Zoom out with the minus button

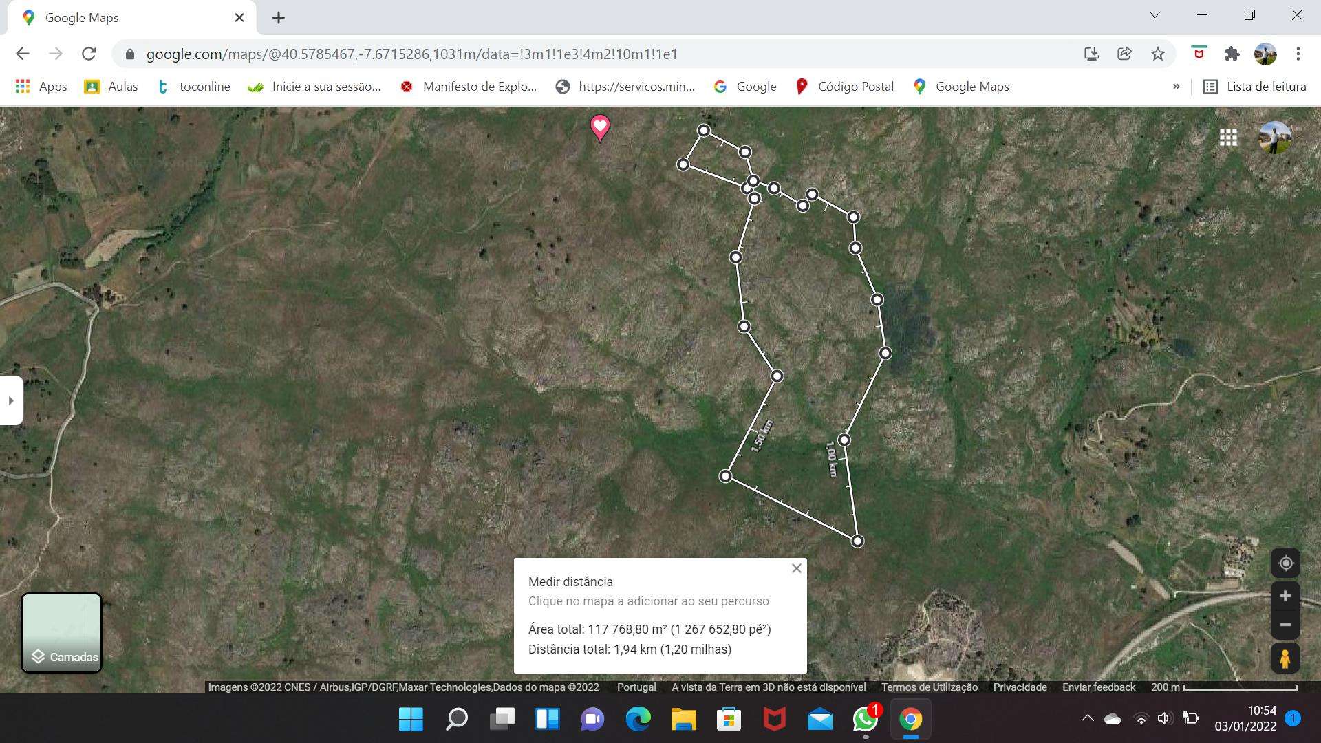point(1285,625)
